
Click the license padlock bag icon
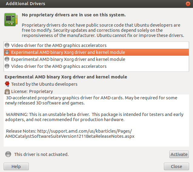pyautogui.click(x=7, y=91)
